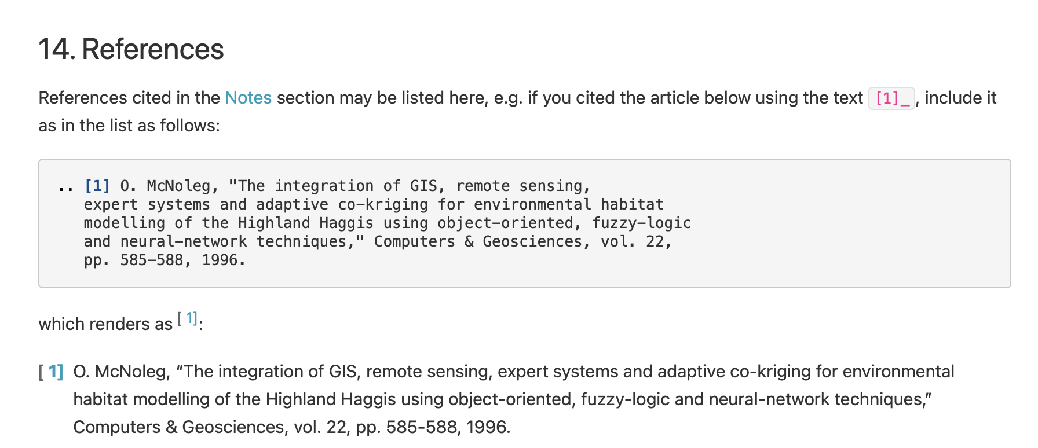1038x448 pixels.
Task: Click "pp. 585–588, 1996." in the code block
Action: tap(165, 260)
